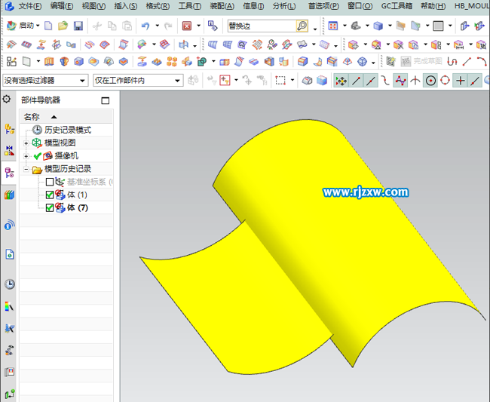This screenshot has width=490, height=402.
Task: Expand the 模型视图 tree node
Action: click(x=26, y=143)
